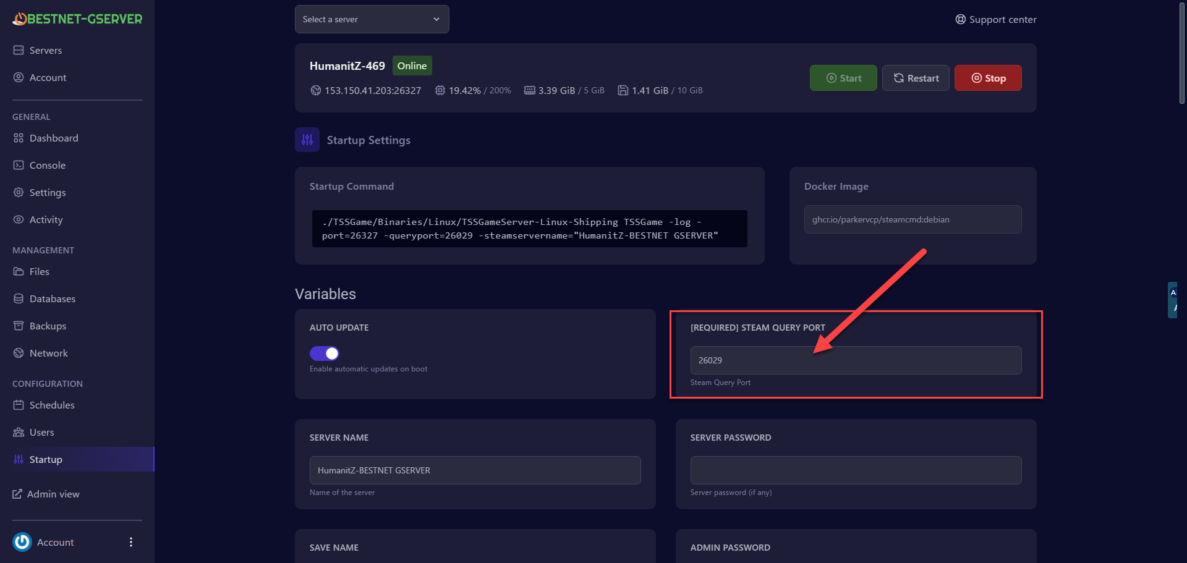
Task: Click the memory usage icon
Action: [530, 90]
